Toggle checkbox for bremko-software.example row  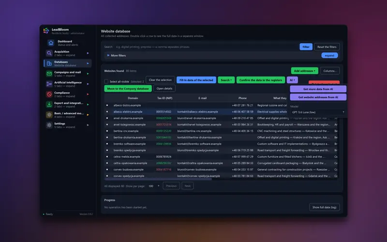[107, 144]
